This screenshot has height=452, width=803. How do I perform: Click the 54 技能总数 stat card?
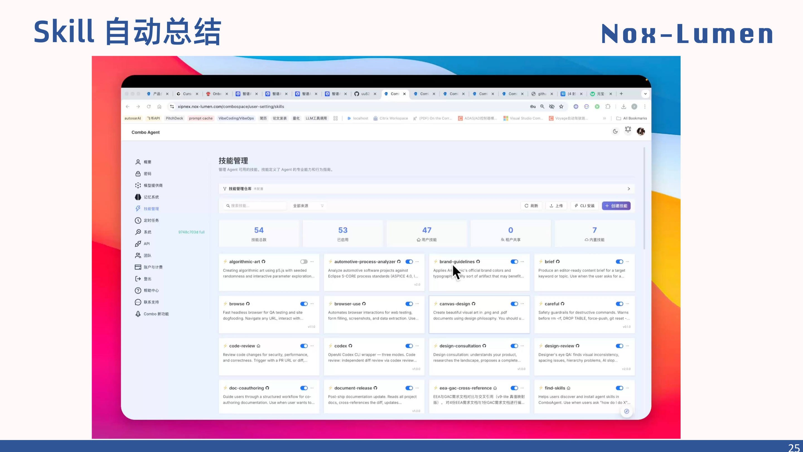259,234
